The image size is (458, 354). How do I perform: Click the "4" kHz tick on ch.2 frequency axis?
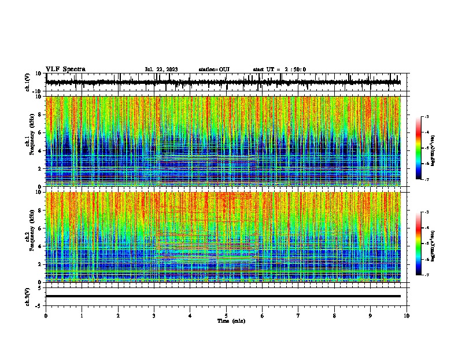click(x=40, y=246)
